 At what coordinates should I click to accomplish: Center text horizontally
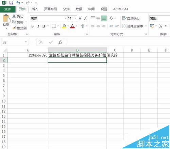coord(98,26)
